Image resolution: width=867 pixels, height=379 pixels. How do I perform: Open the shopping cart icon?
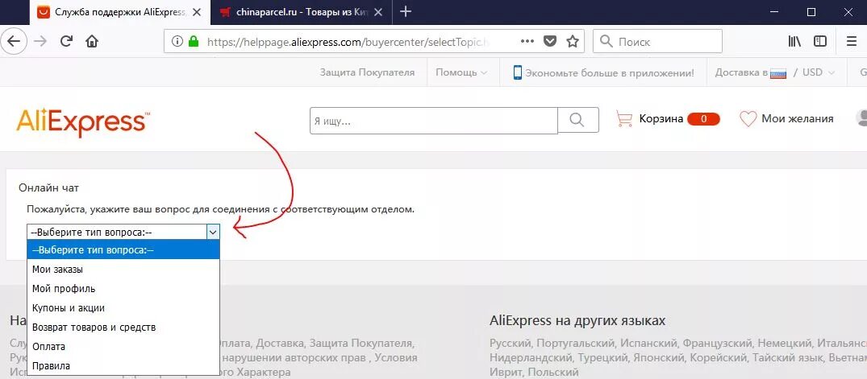625,118
